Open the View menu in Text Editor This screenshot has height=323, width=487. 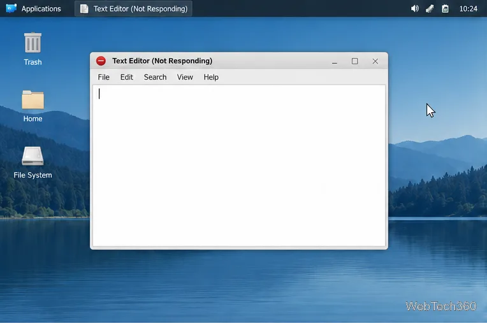185,77
